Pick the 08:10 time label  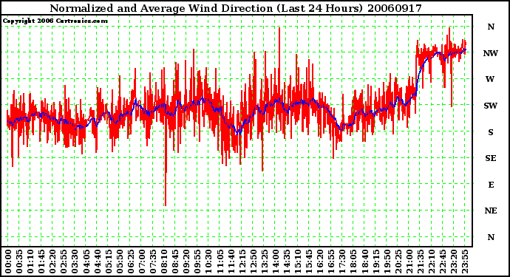click(x=164, y=261)
